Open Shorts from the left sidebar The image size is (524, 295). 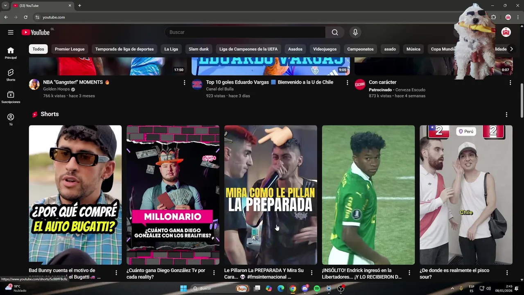click(11, 75)
